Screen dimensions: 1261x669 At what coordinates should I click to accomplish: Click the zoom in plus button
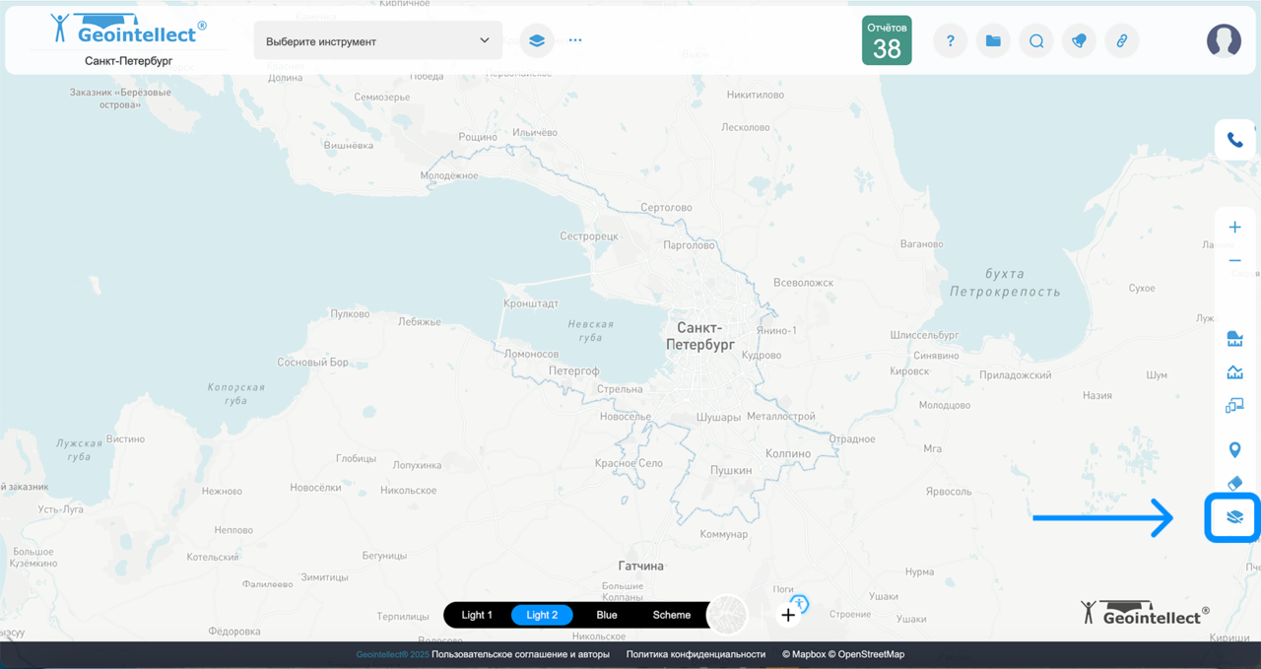tap(1234, 228)
